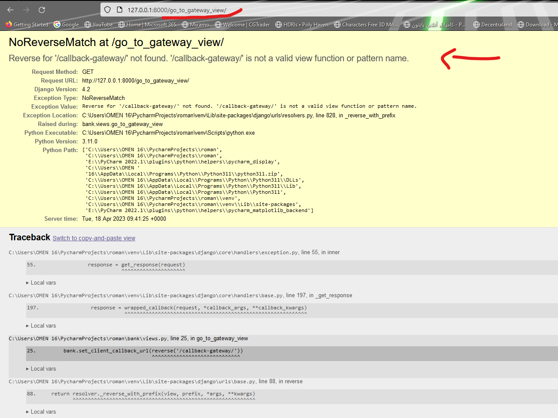
Task: Click the Decentraland globe bookmark icon
Action: coord(476,25)
